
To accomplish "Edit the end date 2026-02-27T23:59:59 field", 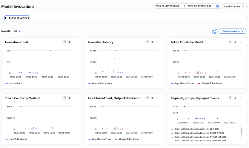I will [x=200, y=6].
